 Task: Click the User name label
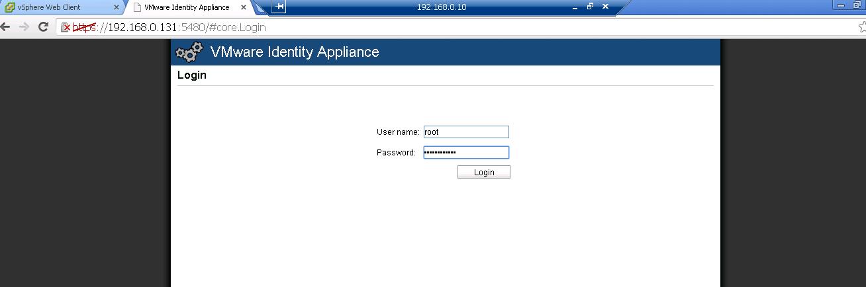[x=398, y=132]
